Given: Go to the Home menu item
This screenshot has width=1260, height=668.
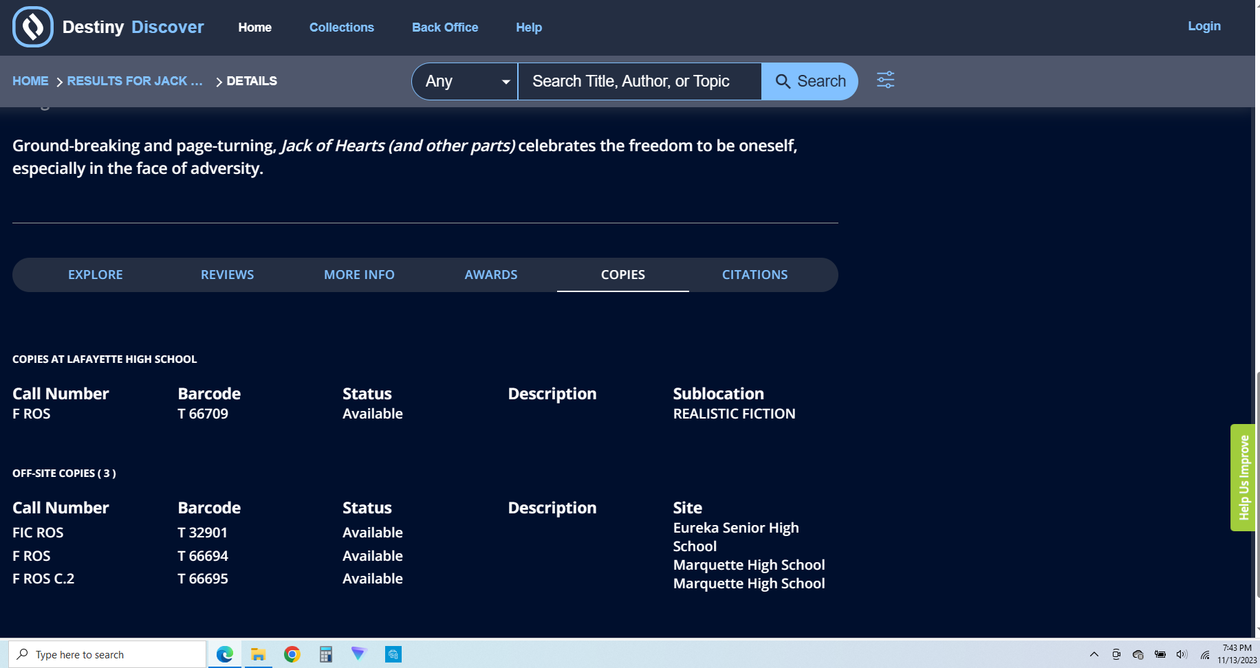Looking at the screenshot, I should (255, 27).
